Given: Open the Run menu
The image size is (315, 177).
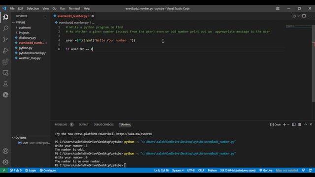Looking at the screenshot, I should tap(63, 8).
